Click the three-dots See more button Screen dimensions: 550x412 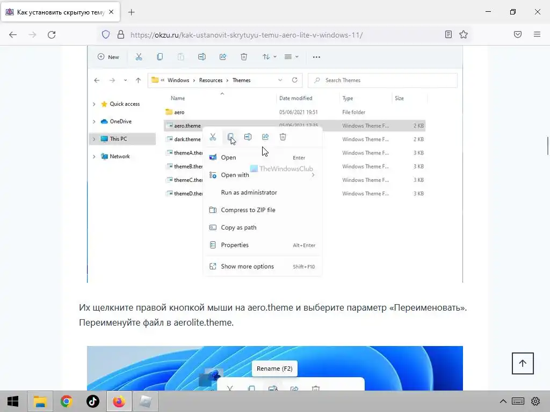316,57
